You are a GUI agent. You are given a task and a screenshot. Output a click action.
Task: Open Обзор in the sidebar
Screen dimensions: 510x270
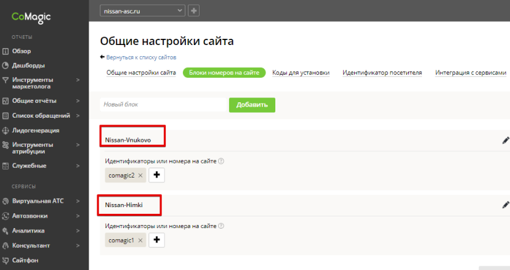point(22,51)
